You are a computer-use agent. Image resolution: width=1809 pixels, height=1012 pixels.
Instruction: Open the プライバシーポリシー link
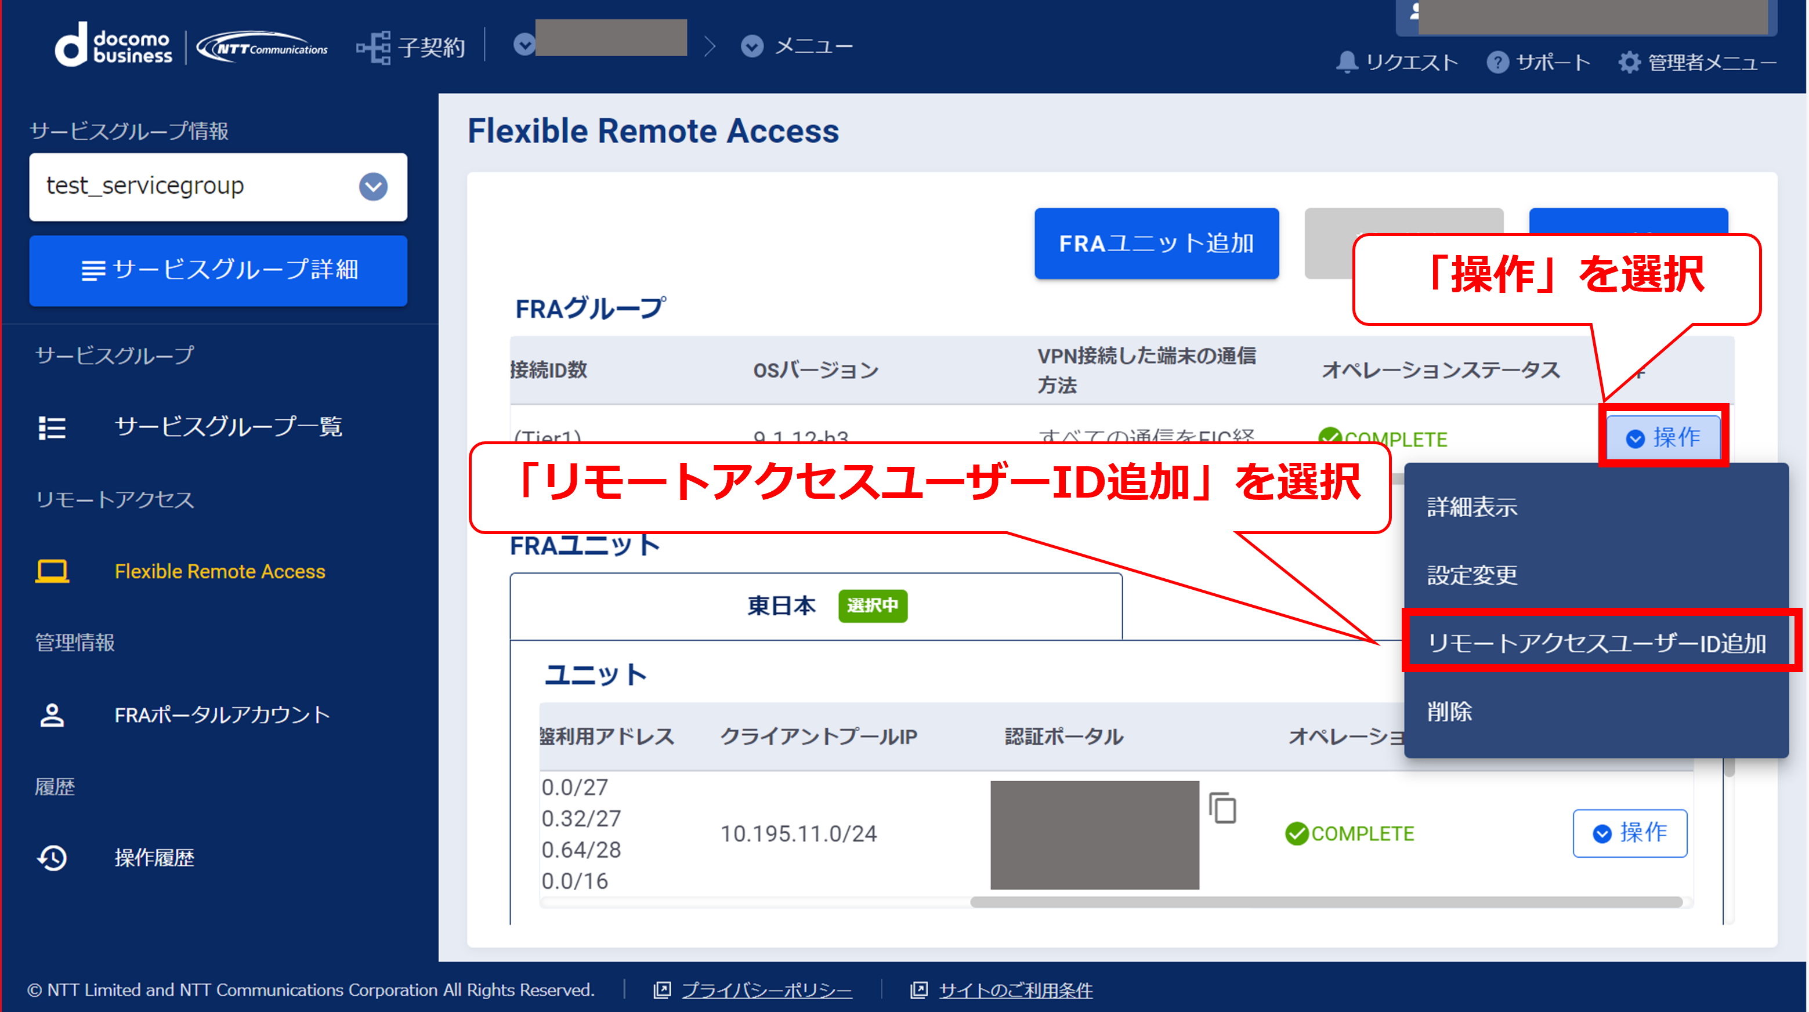766,989
